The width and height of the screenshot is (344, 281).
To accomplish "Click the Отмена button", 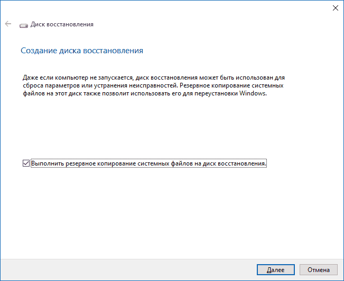I will pyautogui.click(x=318, y=269).
